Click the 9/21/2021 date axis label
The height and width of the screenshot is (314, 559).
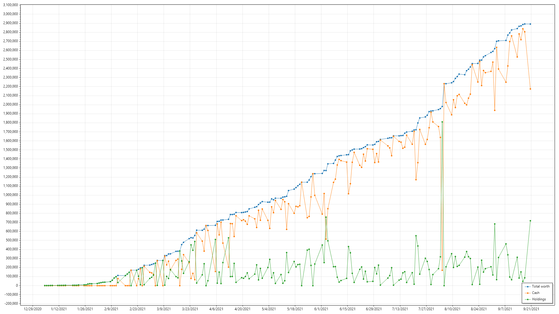[531, 309]
